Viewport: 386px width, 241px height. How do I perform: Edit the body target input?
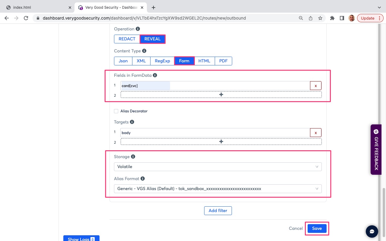point(215,133)
